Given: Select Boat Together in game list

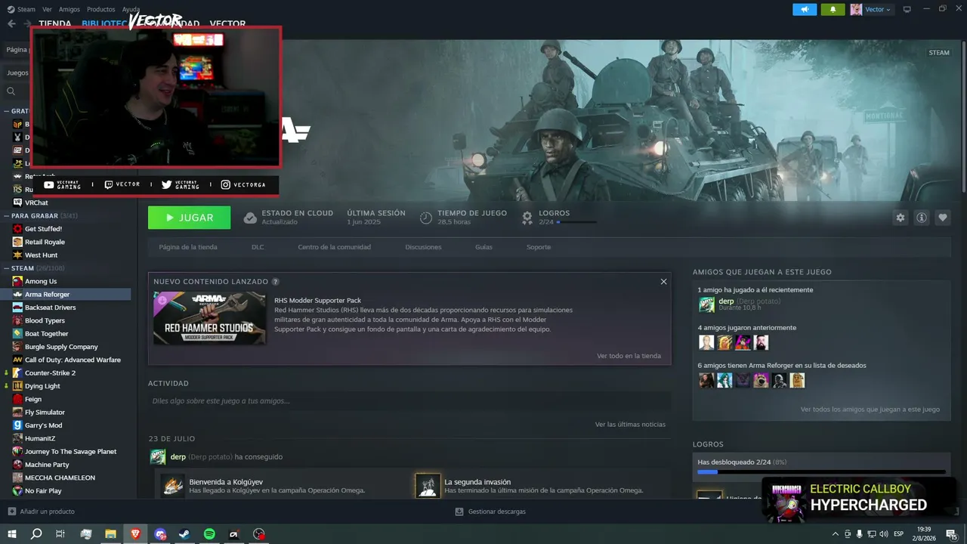Looking at the screenshot, I should (46, 333).
